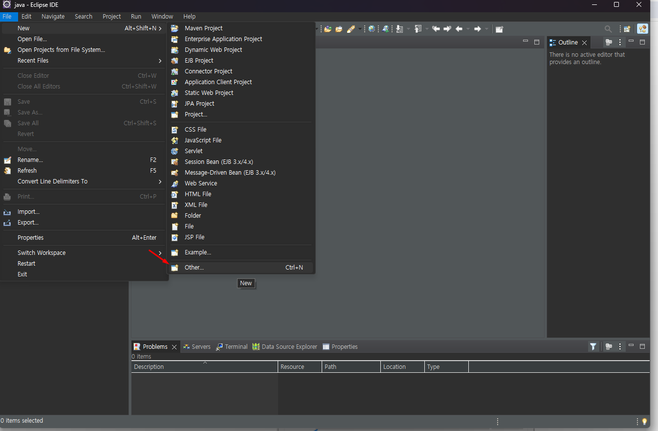Image resolution: width=658 pixels, height=431 pixels.
Task: Close the Problems tab
Action: pyautogui.click(x=174, y=347)
